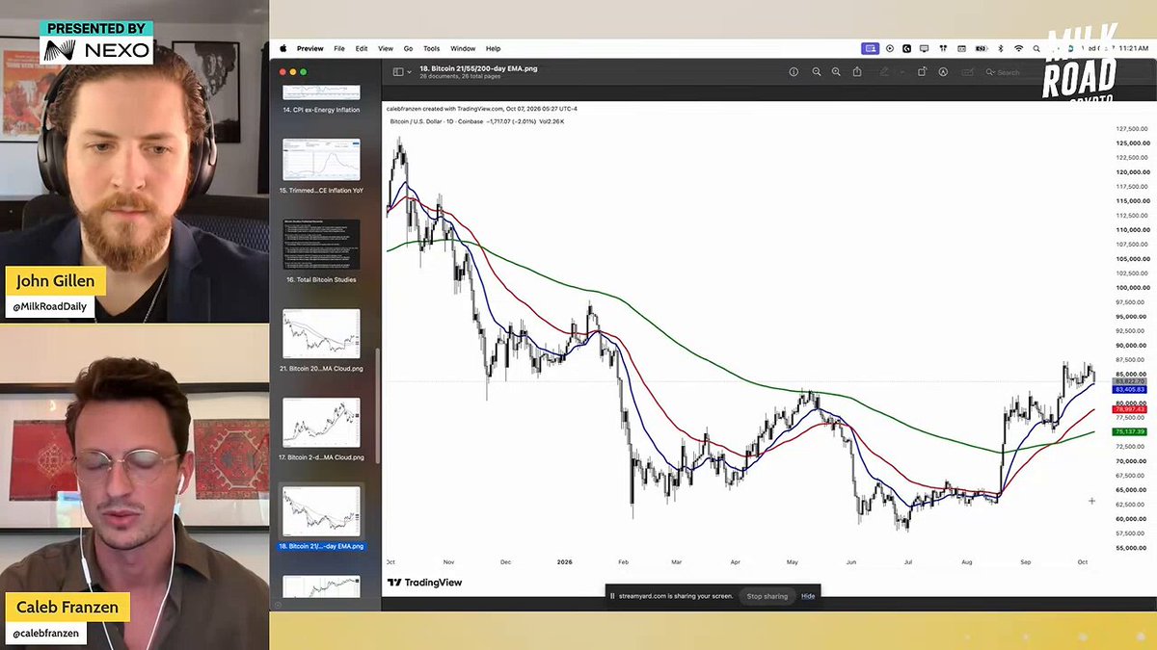Viewport: 1157px width, 650px height.
Task: Open the Go menu
Action: (x=408, y=48)
